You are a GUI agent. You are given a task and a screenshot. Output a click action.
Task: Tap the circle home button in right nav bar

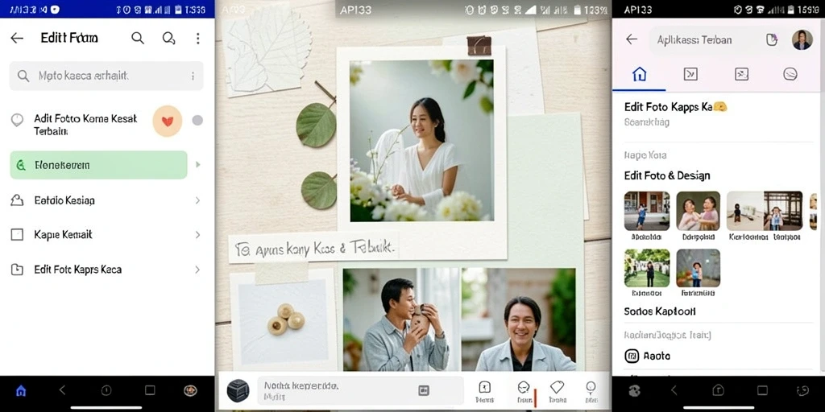718,390
